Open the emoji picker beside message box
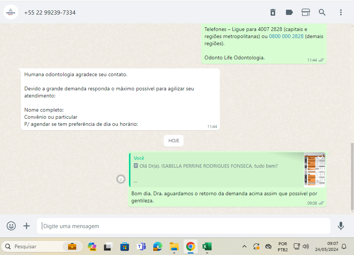354x255 pixels. point(11,226)
